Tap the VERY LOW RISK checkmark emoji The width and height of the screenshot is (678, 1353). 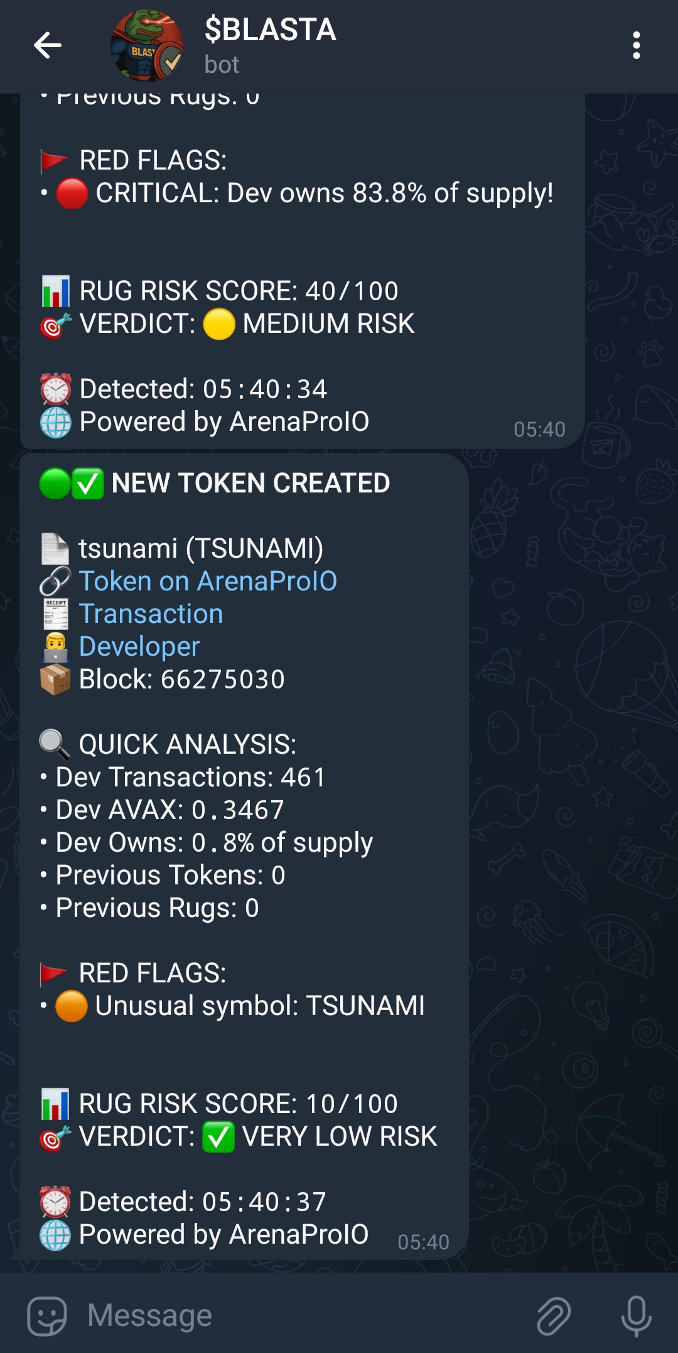click(218, 1137)
